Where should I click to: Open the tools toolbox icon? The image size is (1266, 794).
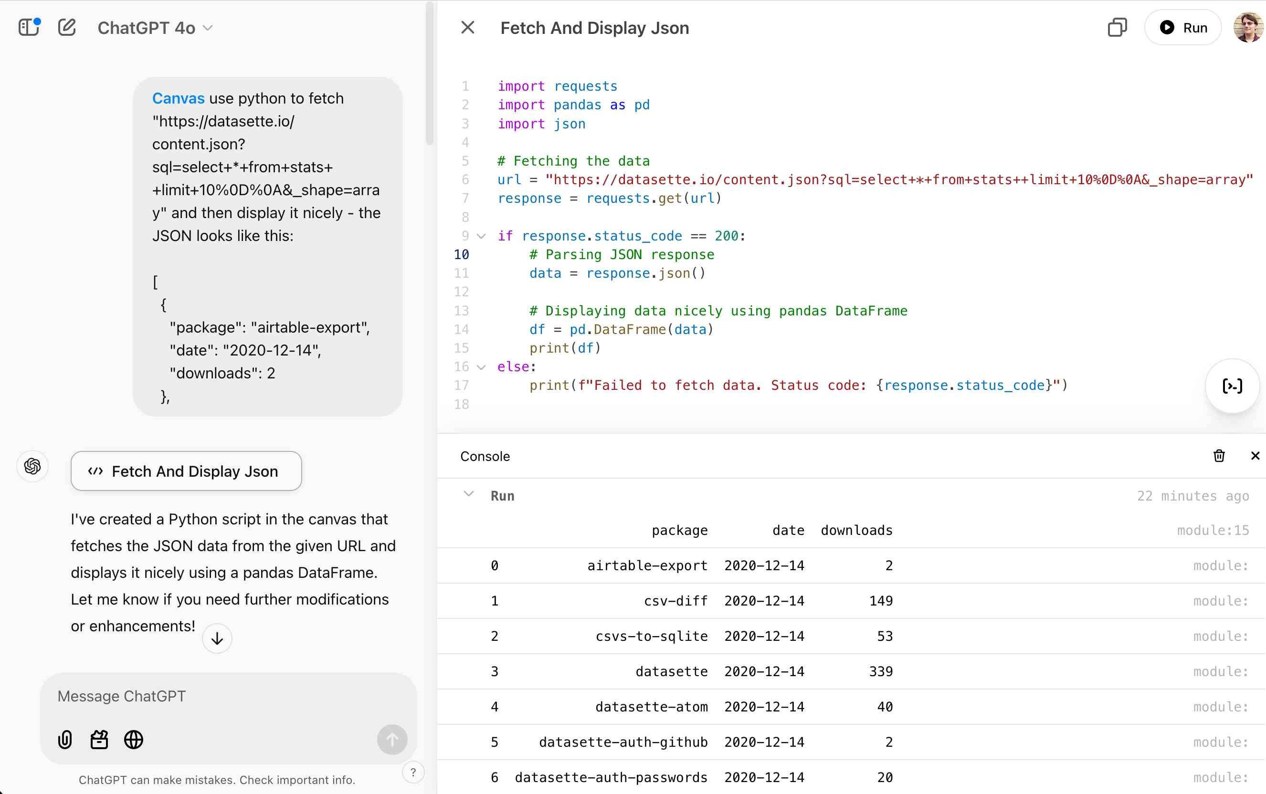(x=99, y=740)
